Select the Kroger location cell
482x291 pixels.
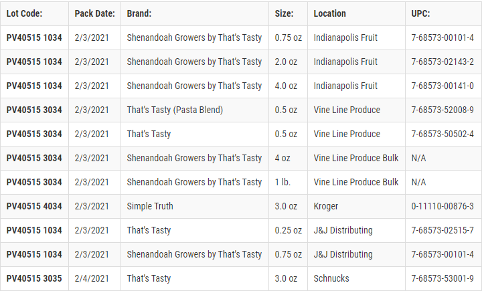[x=326, y=206]
